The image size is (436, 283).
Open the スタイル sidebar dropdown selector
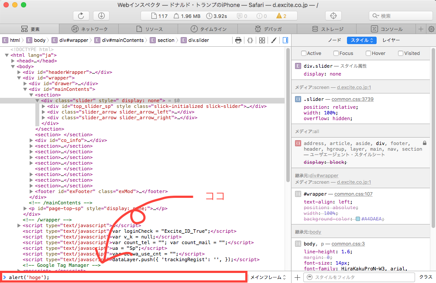(361, 40)
